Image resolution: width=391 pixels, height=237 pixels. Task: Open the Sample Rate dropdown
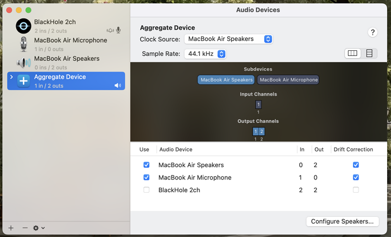(x=205, y=54)
